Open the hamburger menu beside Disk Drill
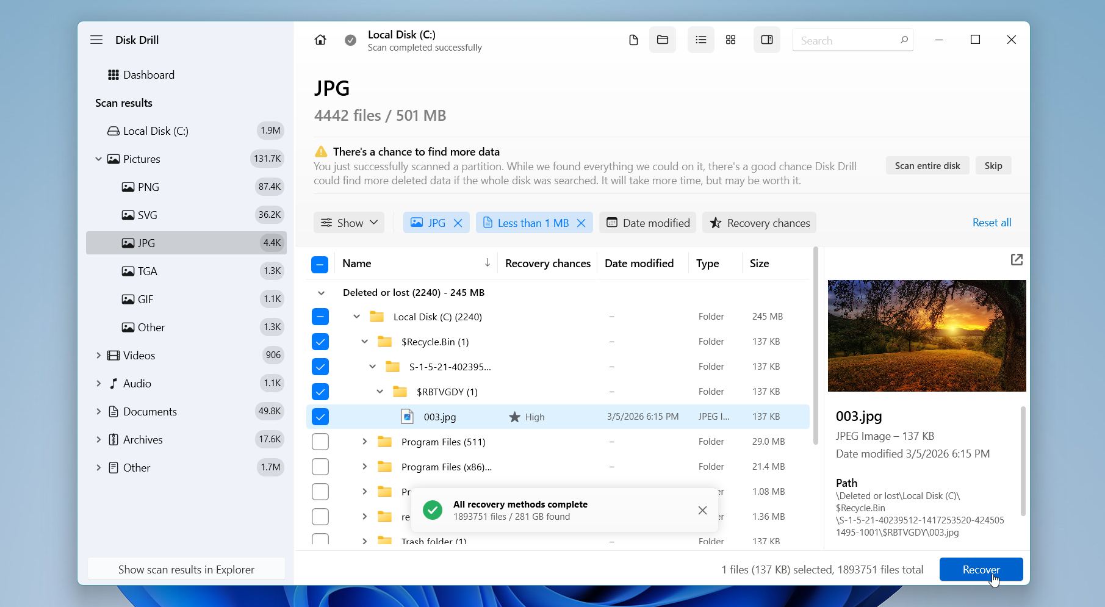 coord(96,40)
